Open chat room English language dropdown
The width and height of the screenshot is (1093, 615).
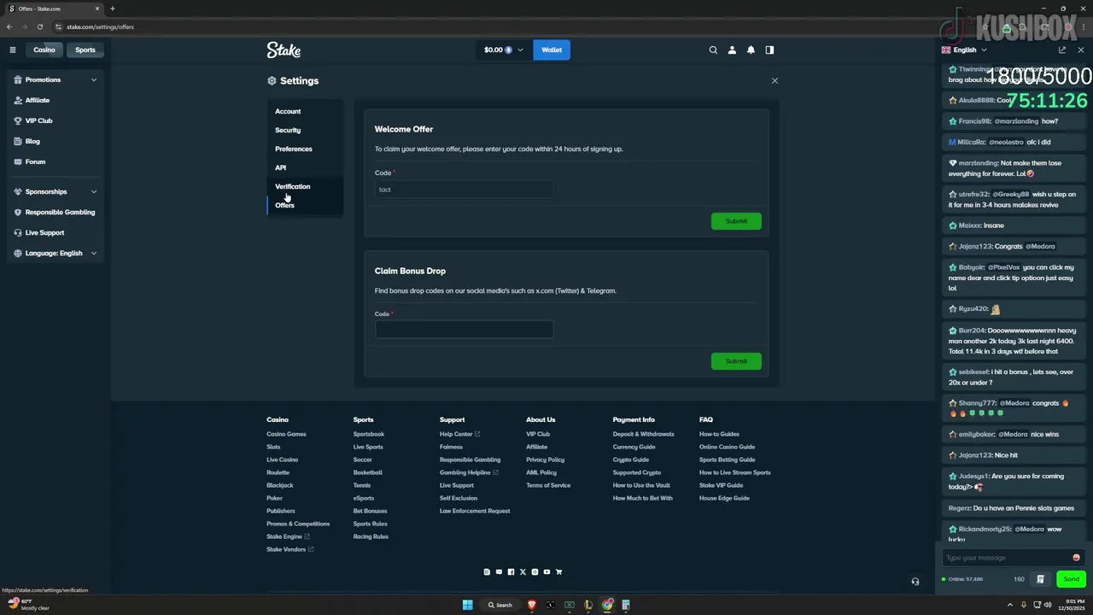(x=964, y=50)
